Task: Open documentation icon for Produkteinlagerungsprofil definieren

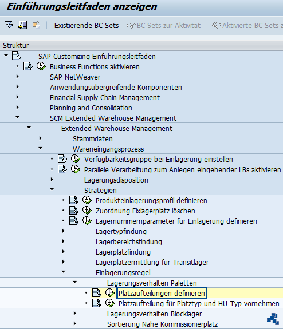Action: (x=74, y=200)
